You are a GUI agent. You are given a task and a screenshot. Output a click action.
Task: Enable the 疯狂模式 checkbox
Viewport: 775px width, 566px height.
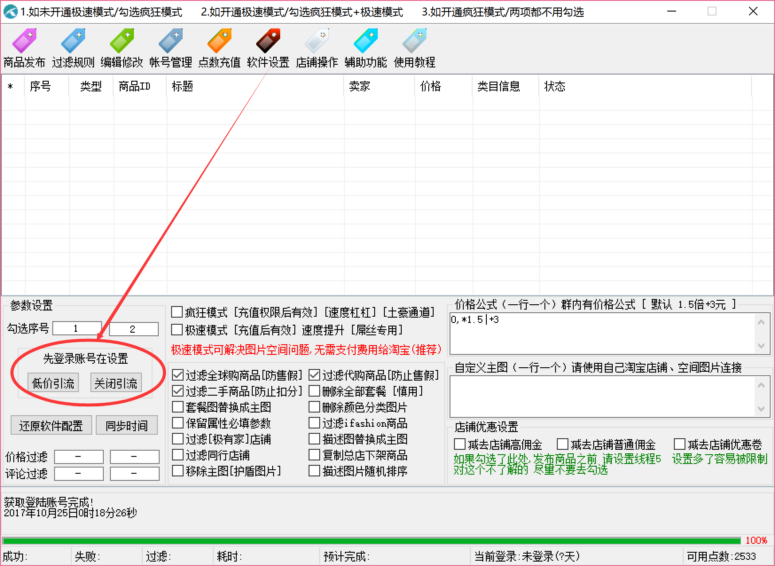click(177, 312)
